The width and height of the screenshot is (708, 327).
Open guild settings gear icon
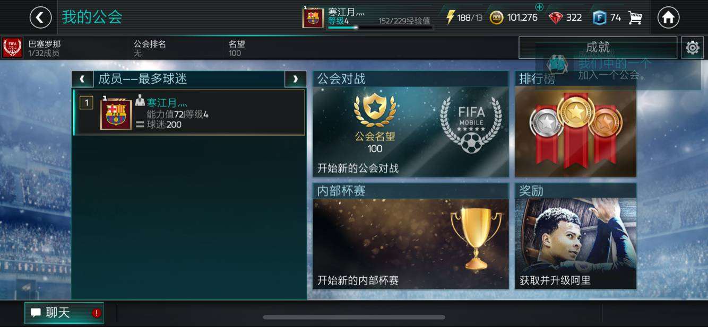(692, 48)
